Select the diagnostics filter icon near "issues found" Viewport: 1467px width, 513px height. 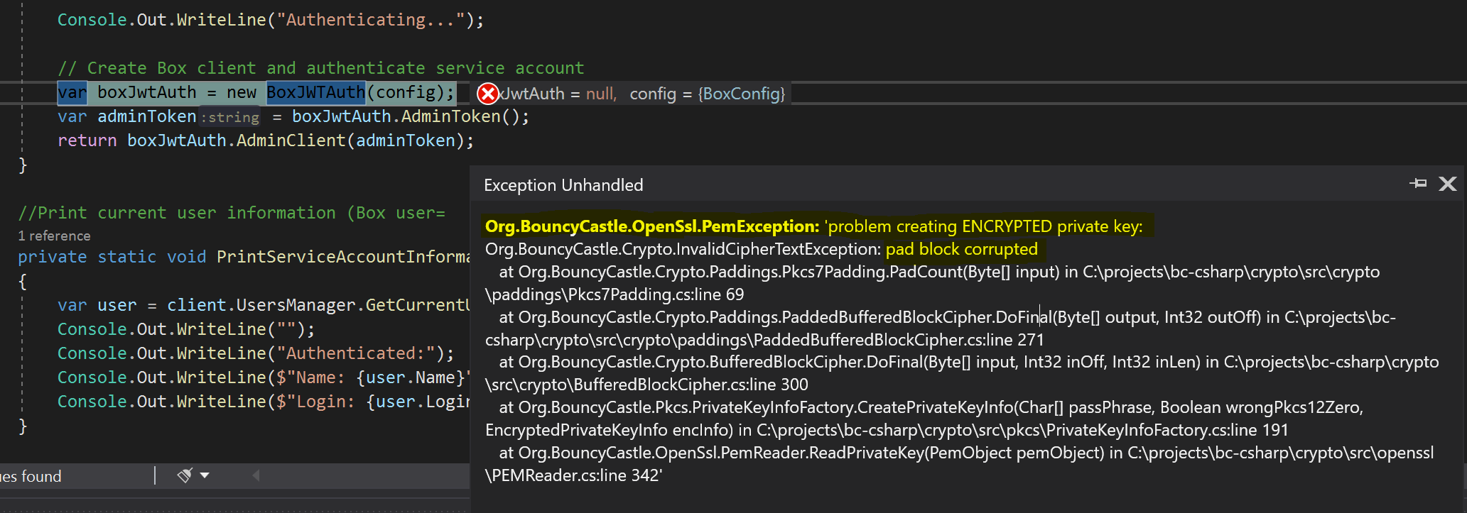pos(185,476)
